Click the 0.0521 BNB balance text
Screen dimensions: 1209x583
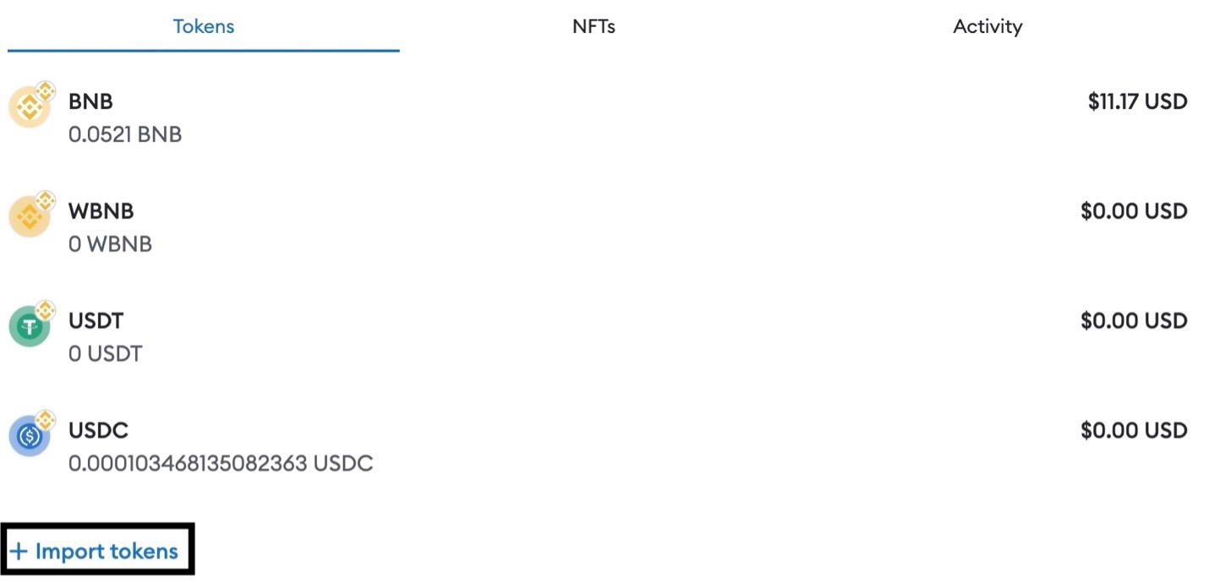125,134
